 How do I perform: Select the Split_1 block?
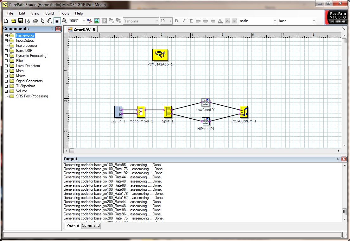168,112
